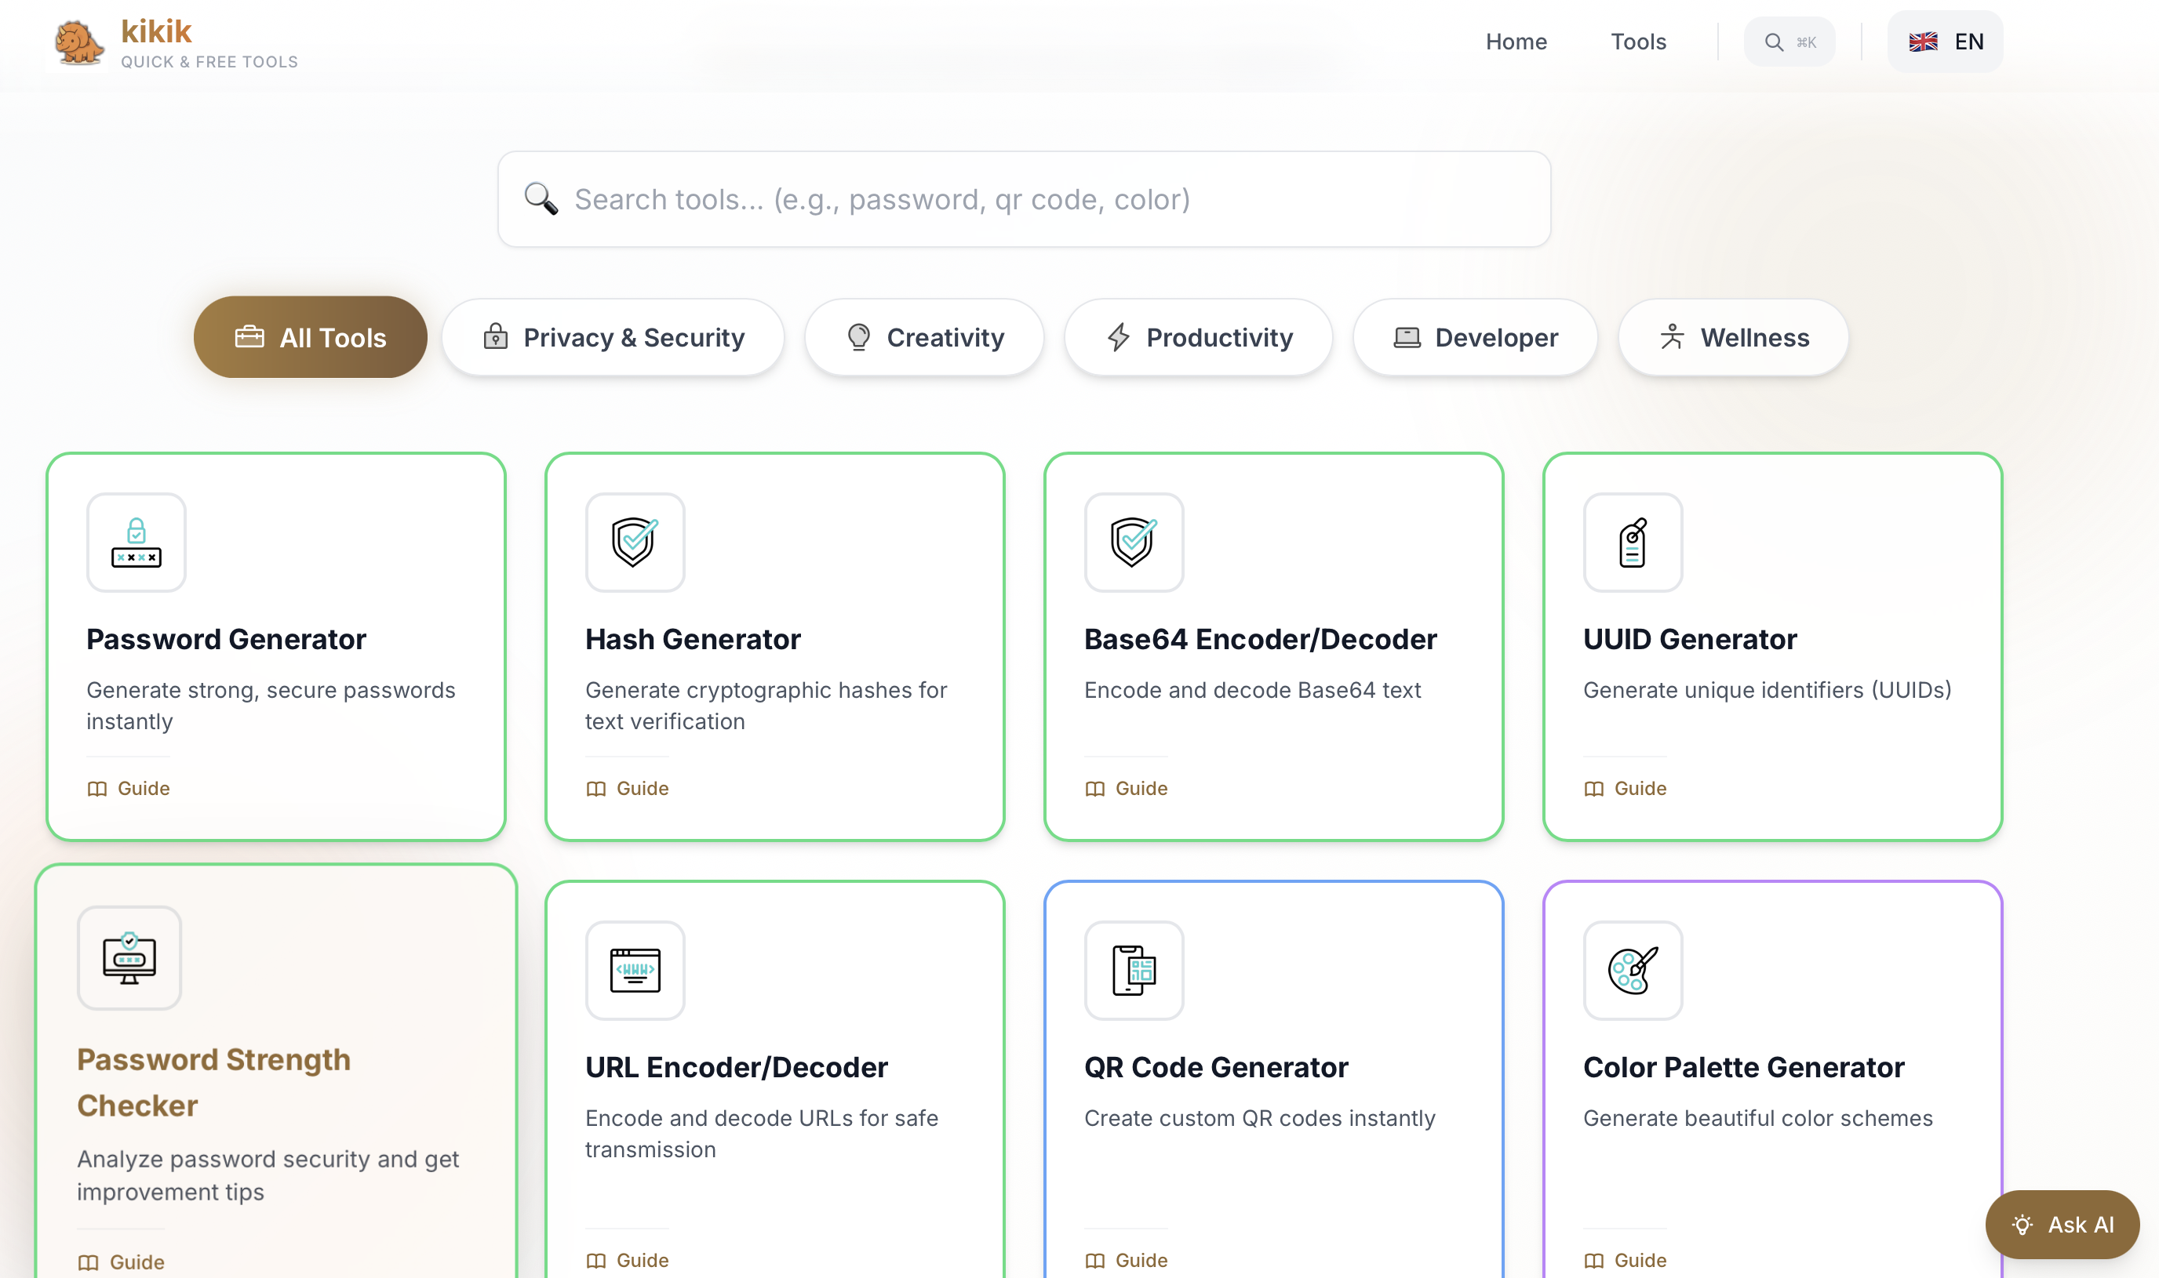Select the Wellness category filter
Viewport: 2159px width, 1278px height.
click(x=1731, y=336)
